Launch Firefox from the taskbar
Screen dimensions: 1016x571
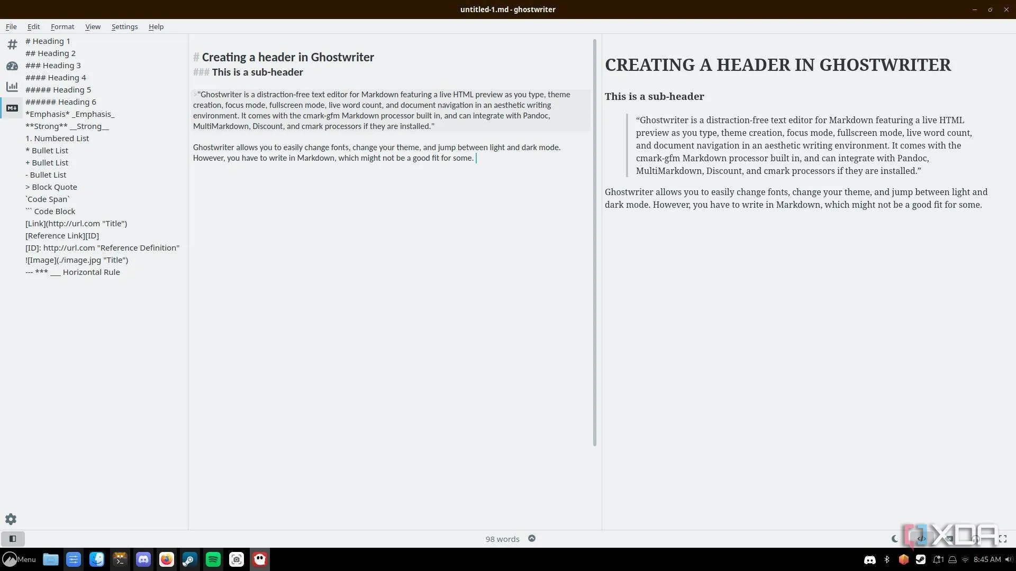click(x=167, y=559)
